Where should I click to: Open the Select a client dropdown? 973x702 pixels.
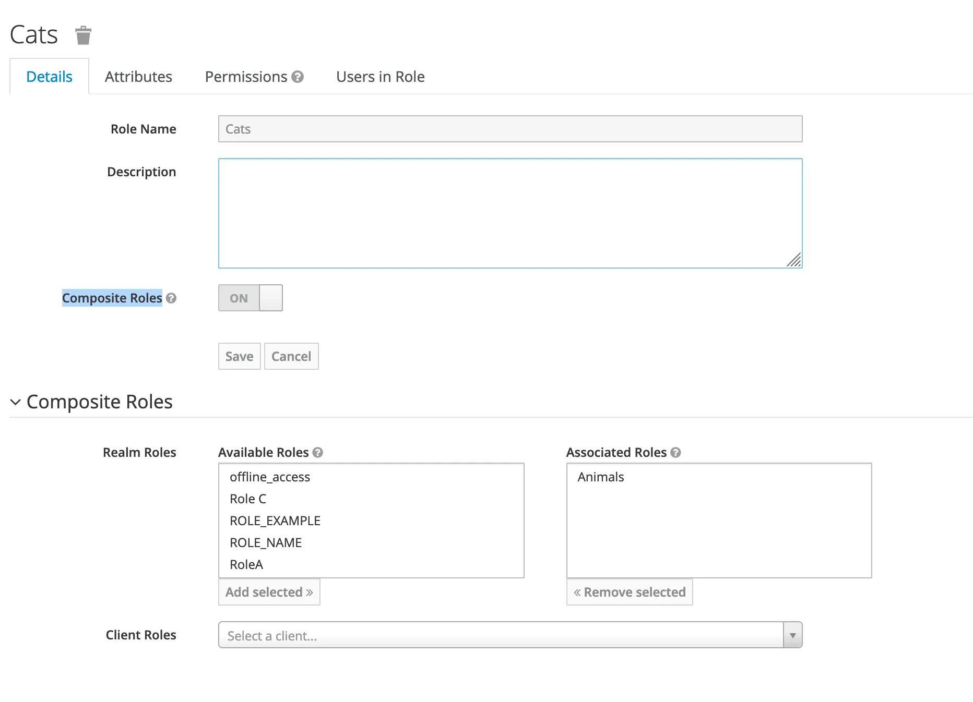coord(501,635)
